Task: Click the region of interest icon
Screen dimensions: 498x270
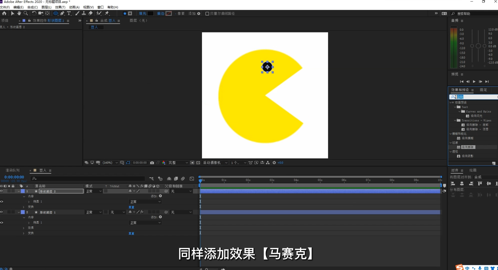Action: [192, 163]
